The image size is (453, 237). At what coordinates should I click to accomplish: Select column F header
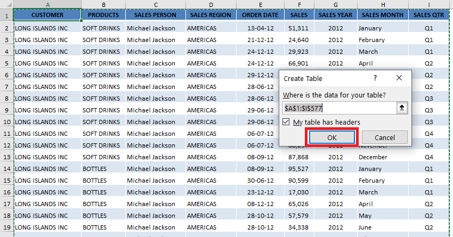pyautogui.click(x=299, y=4)
